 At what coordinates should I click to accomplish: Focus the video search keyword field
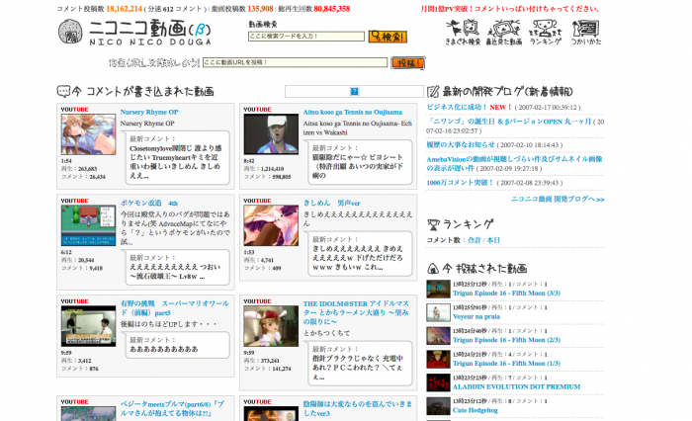click(x=306, y=37)
